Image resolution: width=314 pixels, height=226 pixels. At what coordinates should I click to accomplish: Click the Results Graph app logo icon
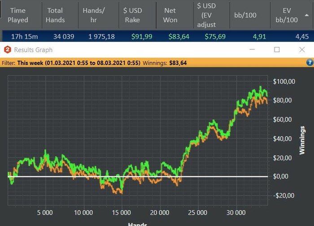point(8,50)
